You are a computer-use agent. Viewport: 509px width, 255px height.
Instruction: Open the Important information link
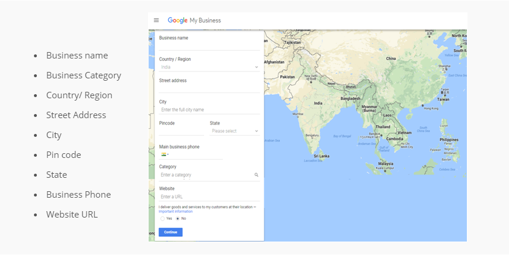pos(176,211)
